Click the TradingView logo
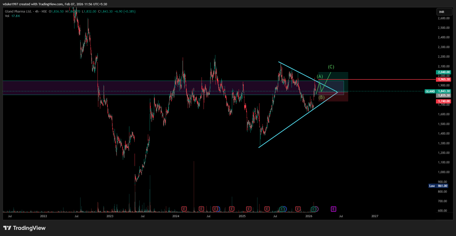The height and width of the screenshot is (236, 456). click(x=24, y=228)
